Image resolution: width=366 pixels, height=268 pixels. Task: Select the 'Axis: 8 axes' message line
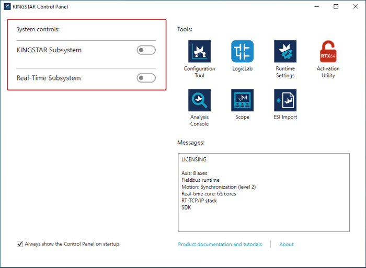(x=194, y=173)
